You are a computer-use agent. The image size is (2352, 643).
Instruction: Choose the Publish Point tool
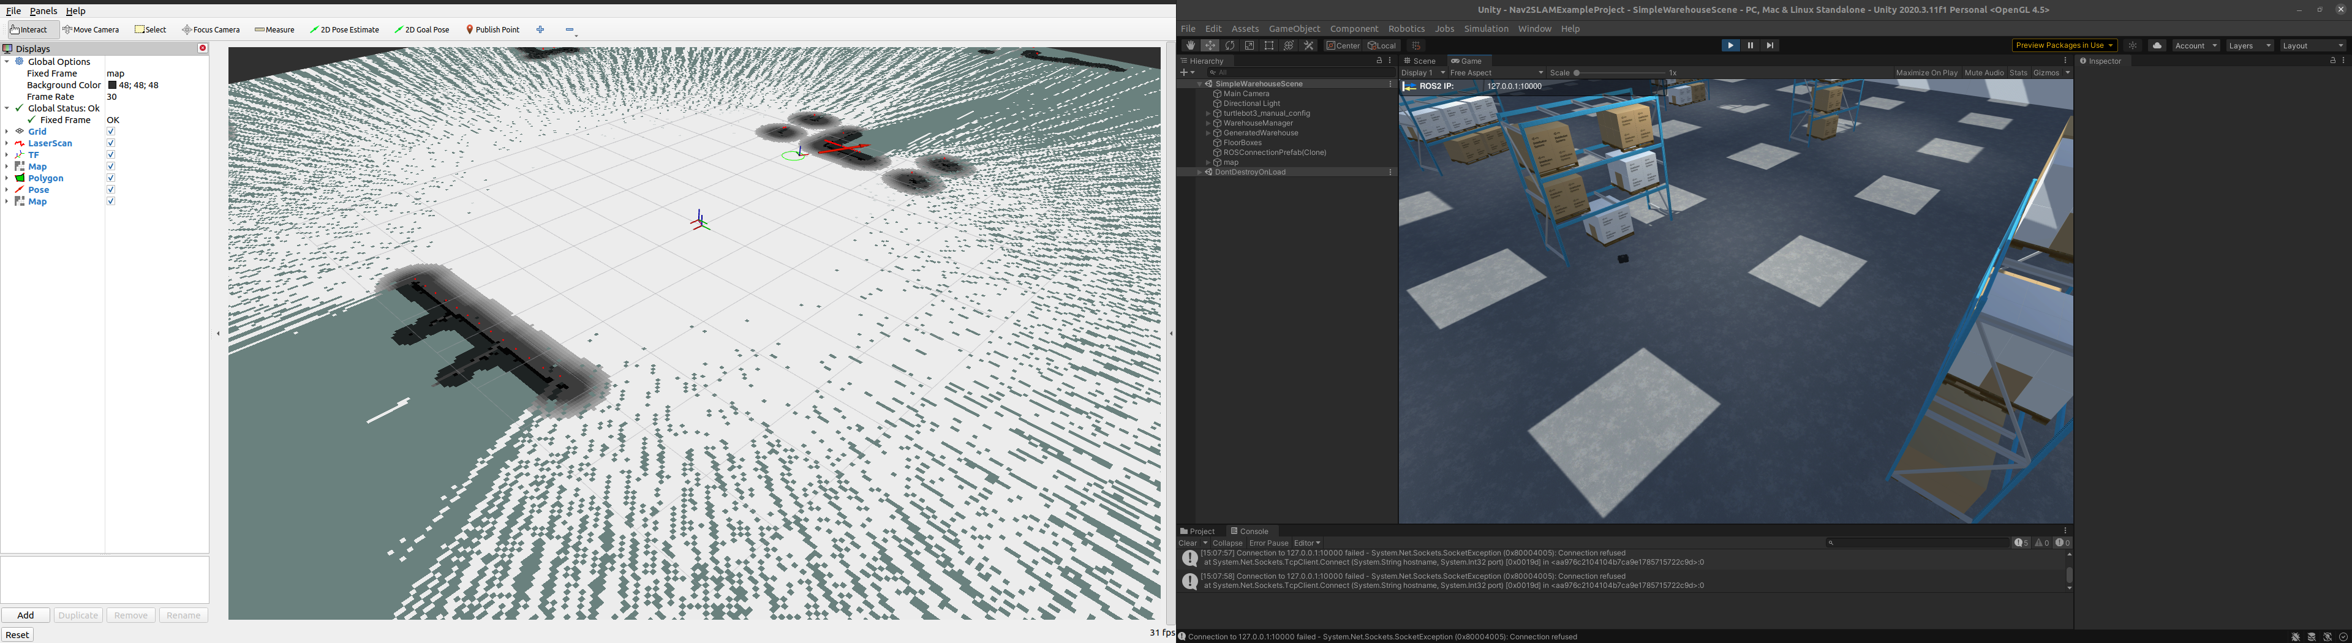(493, 29)
